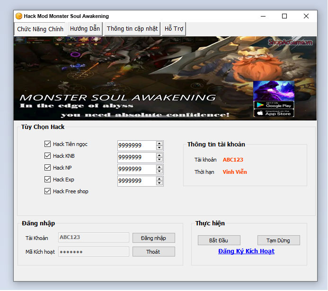Click the Đăng nhập button

tap(154, 238)
